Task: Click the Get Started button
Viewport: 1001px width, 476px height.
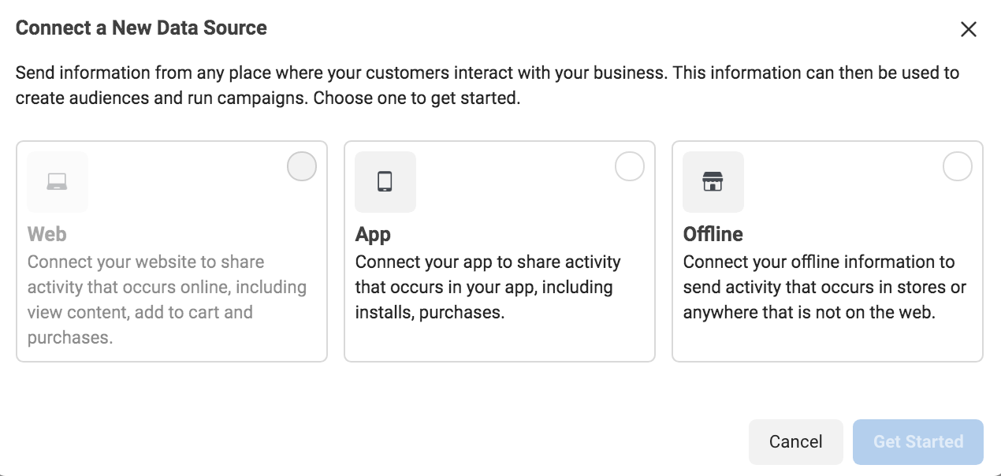Action: pos(917,442)
